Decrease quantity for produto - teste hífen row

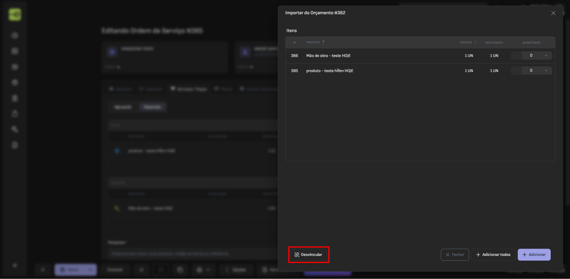point(516,71)
